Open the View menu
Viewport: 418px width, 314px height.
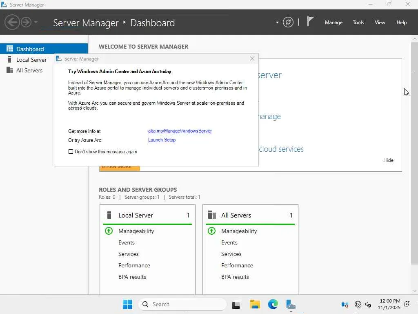tap(380, 22)
